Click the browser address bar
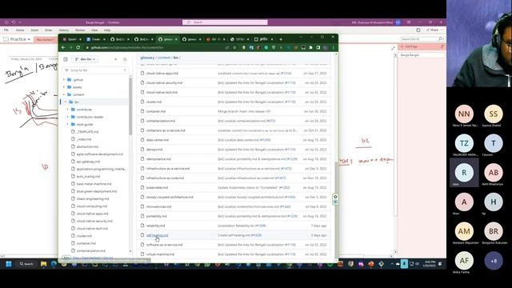This screenshot has width=512, height=288. pyautogui.click(x=154, y=48)
